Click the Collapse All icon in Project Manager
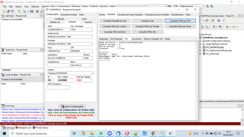Screen dimensions: 244x137 (207, 27)
